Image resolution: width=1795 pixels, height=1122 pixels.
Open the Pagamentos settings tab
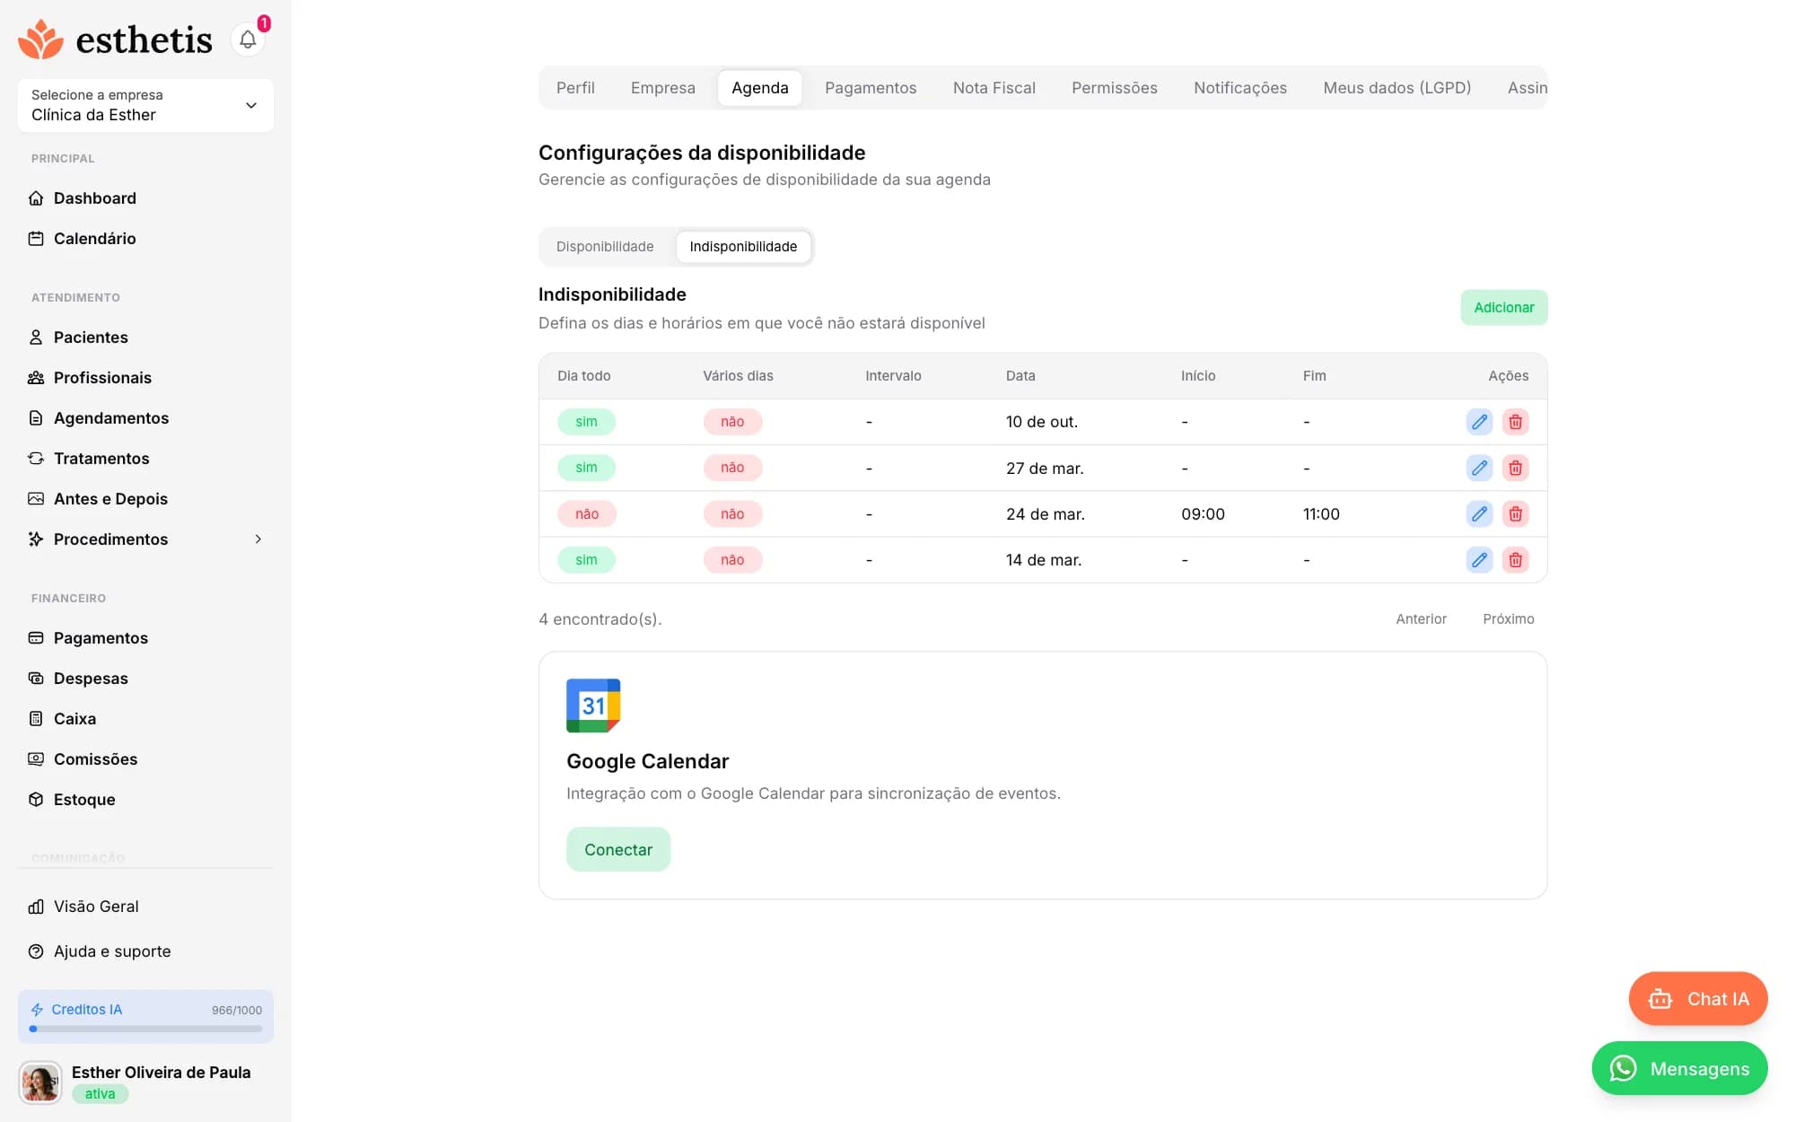click(871, 88)
